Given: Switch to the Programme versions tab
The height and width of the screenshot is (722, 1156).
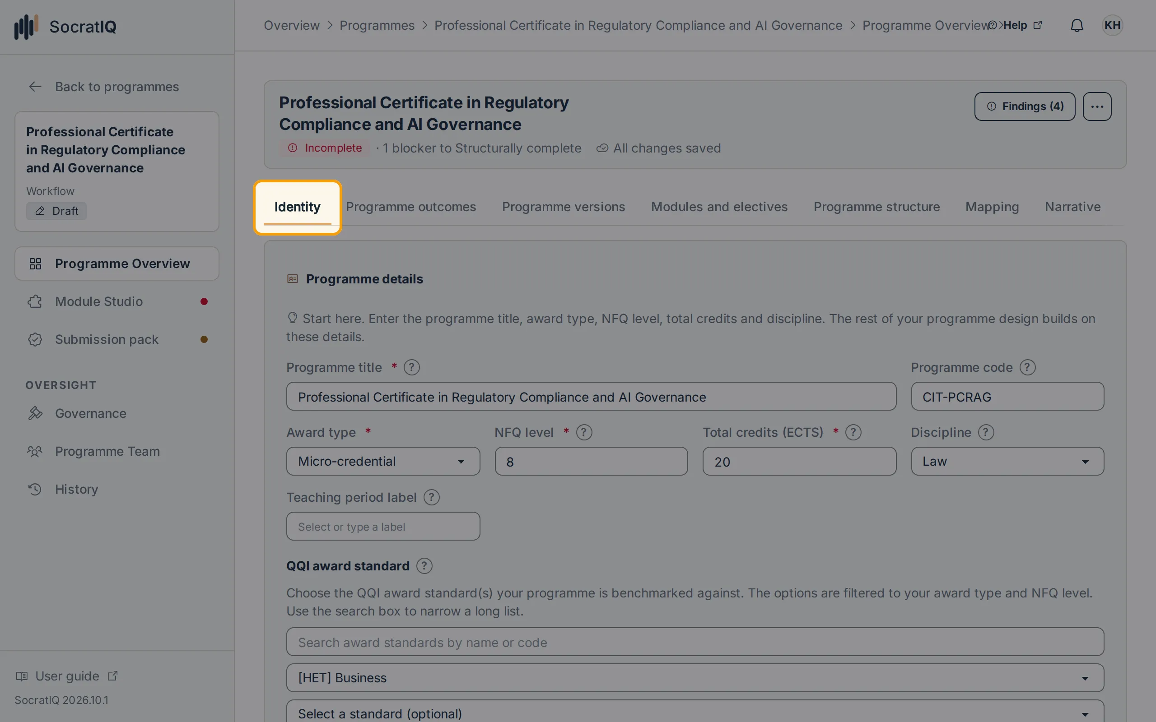Looking at the screenshot, I should [x=563, y=207].
